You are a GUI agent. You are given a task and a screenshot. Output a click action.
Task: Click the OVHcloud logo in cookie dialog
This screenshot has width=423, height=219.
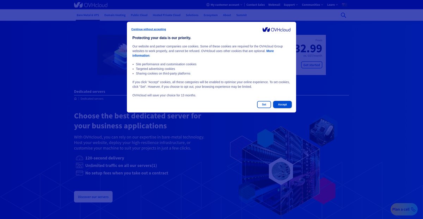click(x=277, y=30)
